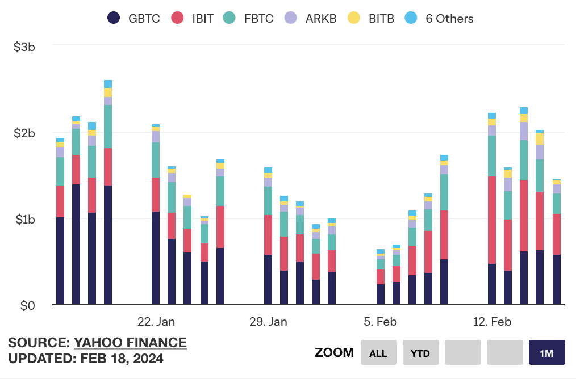This screenshot has width=576, height=379.
Task: Click the 12. Feb x-axis label
Action: click(x=492, y=322)
